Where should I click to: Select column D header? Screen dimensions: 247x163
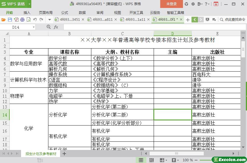tap(173, 34)
